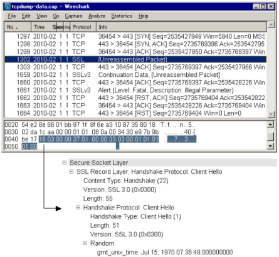The height and width of the screenshot is (257, 279).
Task: Collapse the Random node
Action: [x=85, y=243]
